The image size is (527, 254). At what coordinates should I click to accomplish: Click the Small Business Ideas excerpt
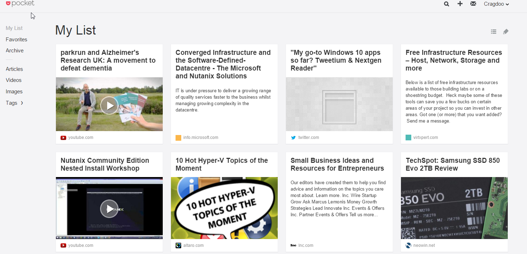tap(338, 199)
